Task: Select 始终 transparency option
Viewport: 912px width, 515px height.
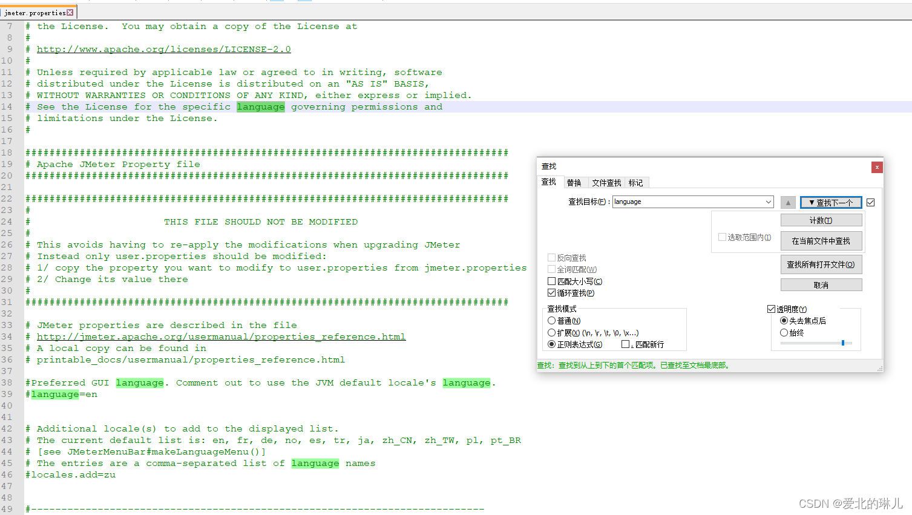Action: [x=784, y=333]
